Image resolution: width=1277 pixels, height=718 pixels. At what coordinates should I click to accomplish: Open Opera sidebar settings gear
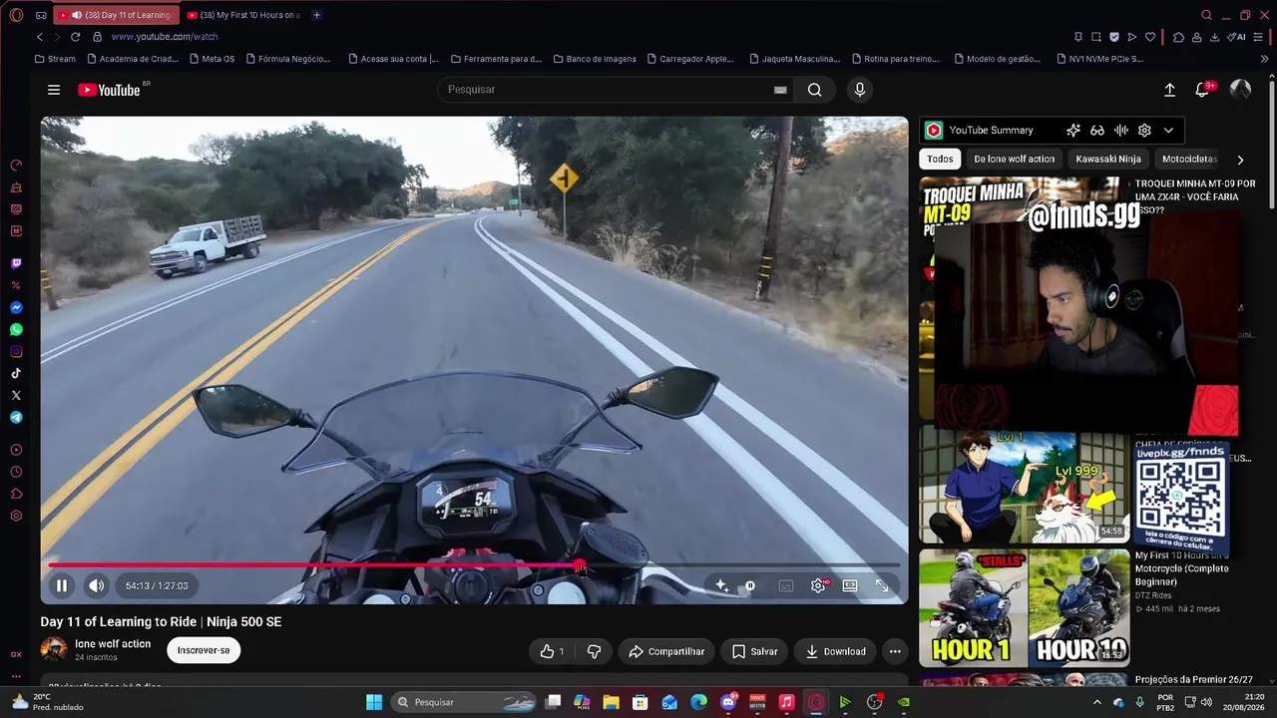(16, 516)
